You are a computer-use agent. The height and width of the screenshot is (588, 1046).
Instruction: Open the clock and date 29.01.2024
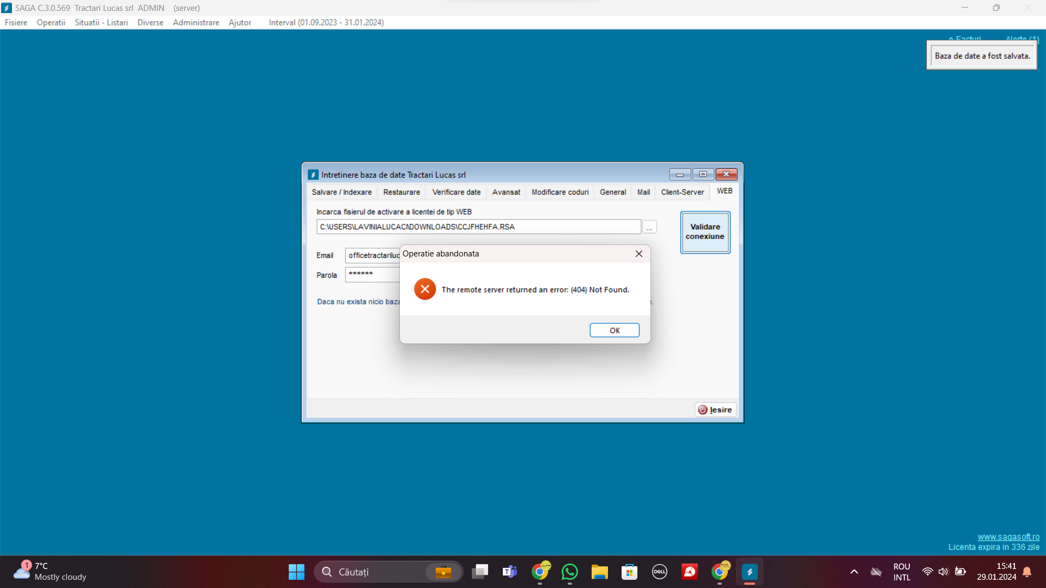pos(996,572)
